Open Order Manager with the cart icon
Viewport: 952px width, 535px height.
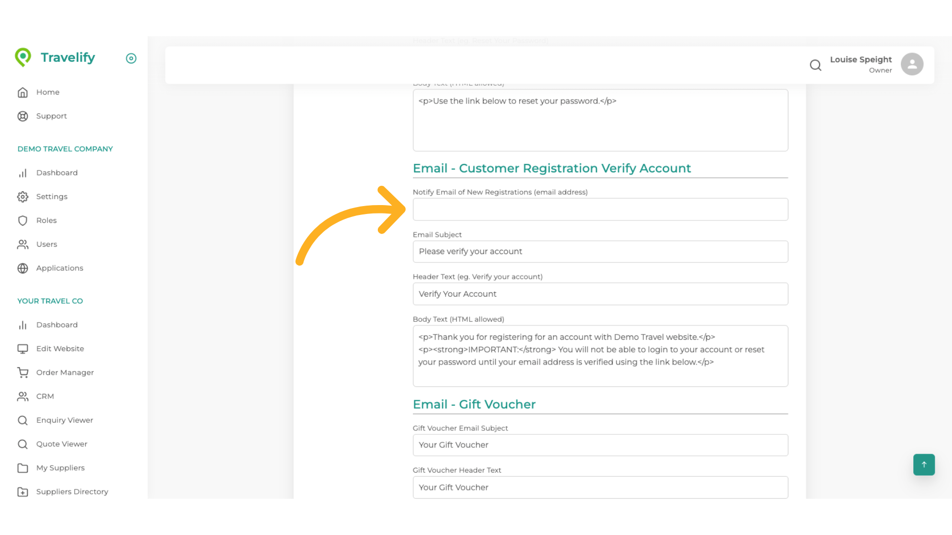(23, 373)
